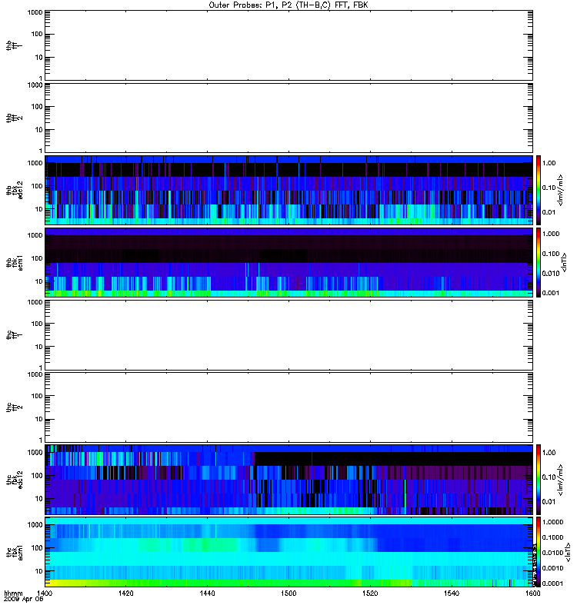Click the 'thb fbk edc12' y-axis title
Screen dimensions: 577x615
15,190
